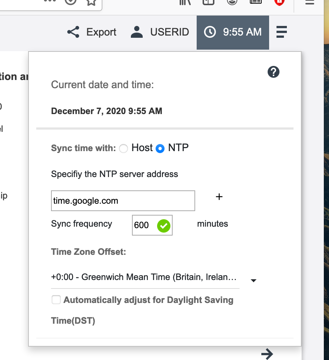Enable automatic Daylight Saving Time adjustment

tap(56, 300)
